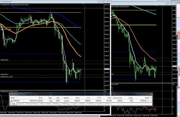Click the take profit value 1534.69
This screenshot has width=180, height=117.
click(98, 101)
